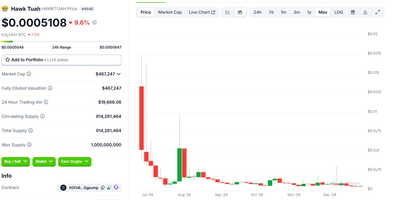Set chart range to 1y
Image resolution: width=395 pixels, height=200 pixels.
click(309, 12)
